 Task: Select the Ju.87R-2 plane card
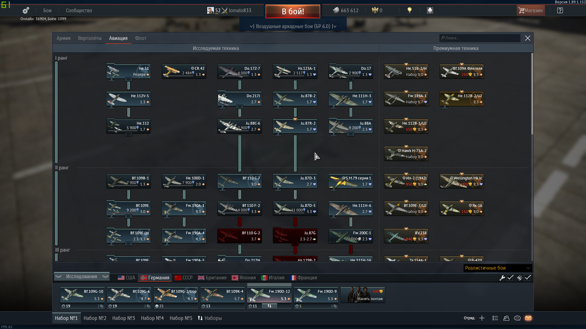(x=295, y=126)
